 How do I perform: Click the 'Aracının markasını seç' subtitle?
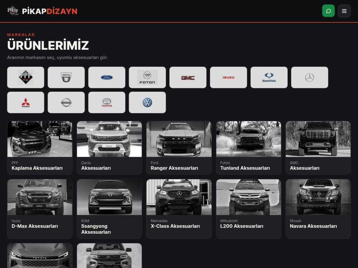coord(57,58)
